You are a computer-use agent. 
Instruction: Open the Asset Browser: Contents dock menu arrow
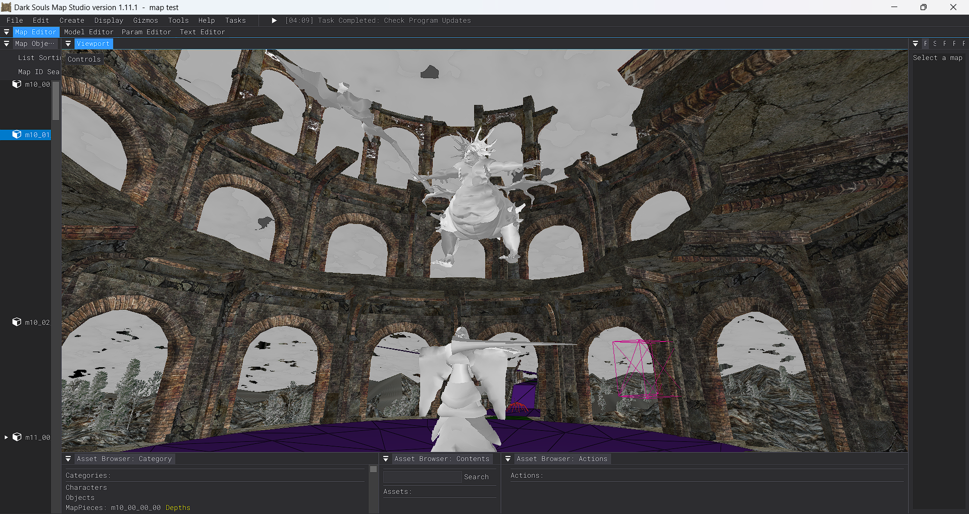(386, 459)
